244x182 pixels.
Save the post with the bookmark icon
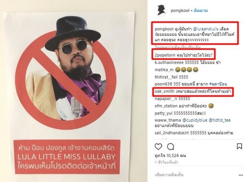click(239, 146)
